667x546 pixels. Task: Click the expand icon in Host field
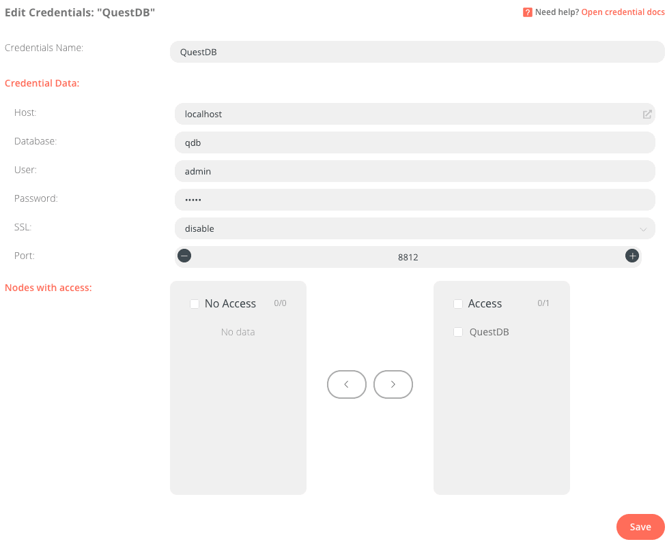point(647,115)
